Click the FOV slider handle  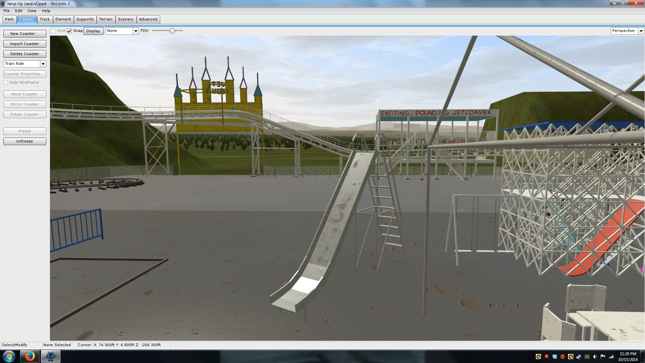tap(172, 31)
